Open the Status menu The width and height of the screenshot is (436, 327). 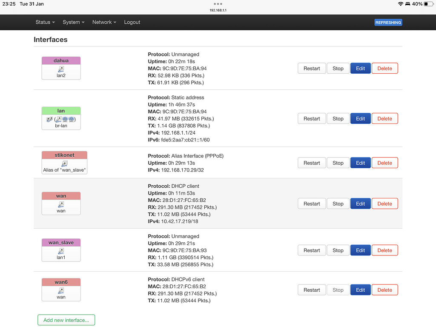(45, 22)
